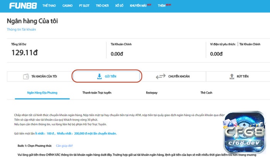Screen dimensions: 270x158
Task: Switch to Thẻ Cash tab
Action: click(206, 93)
